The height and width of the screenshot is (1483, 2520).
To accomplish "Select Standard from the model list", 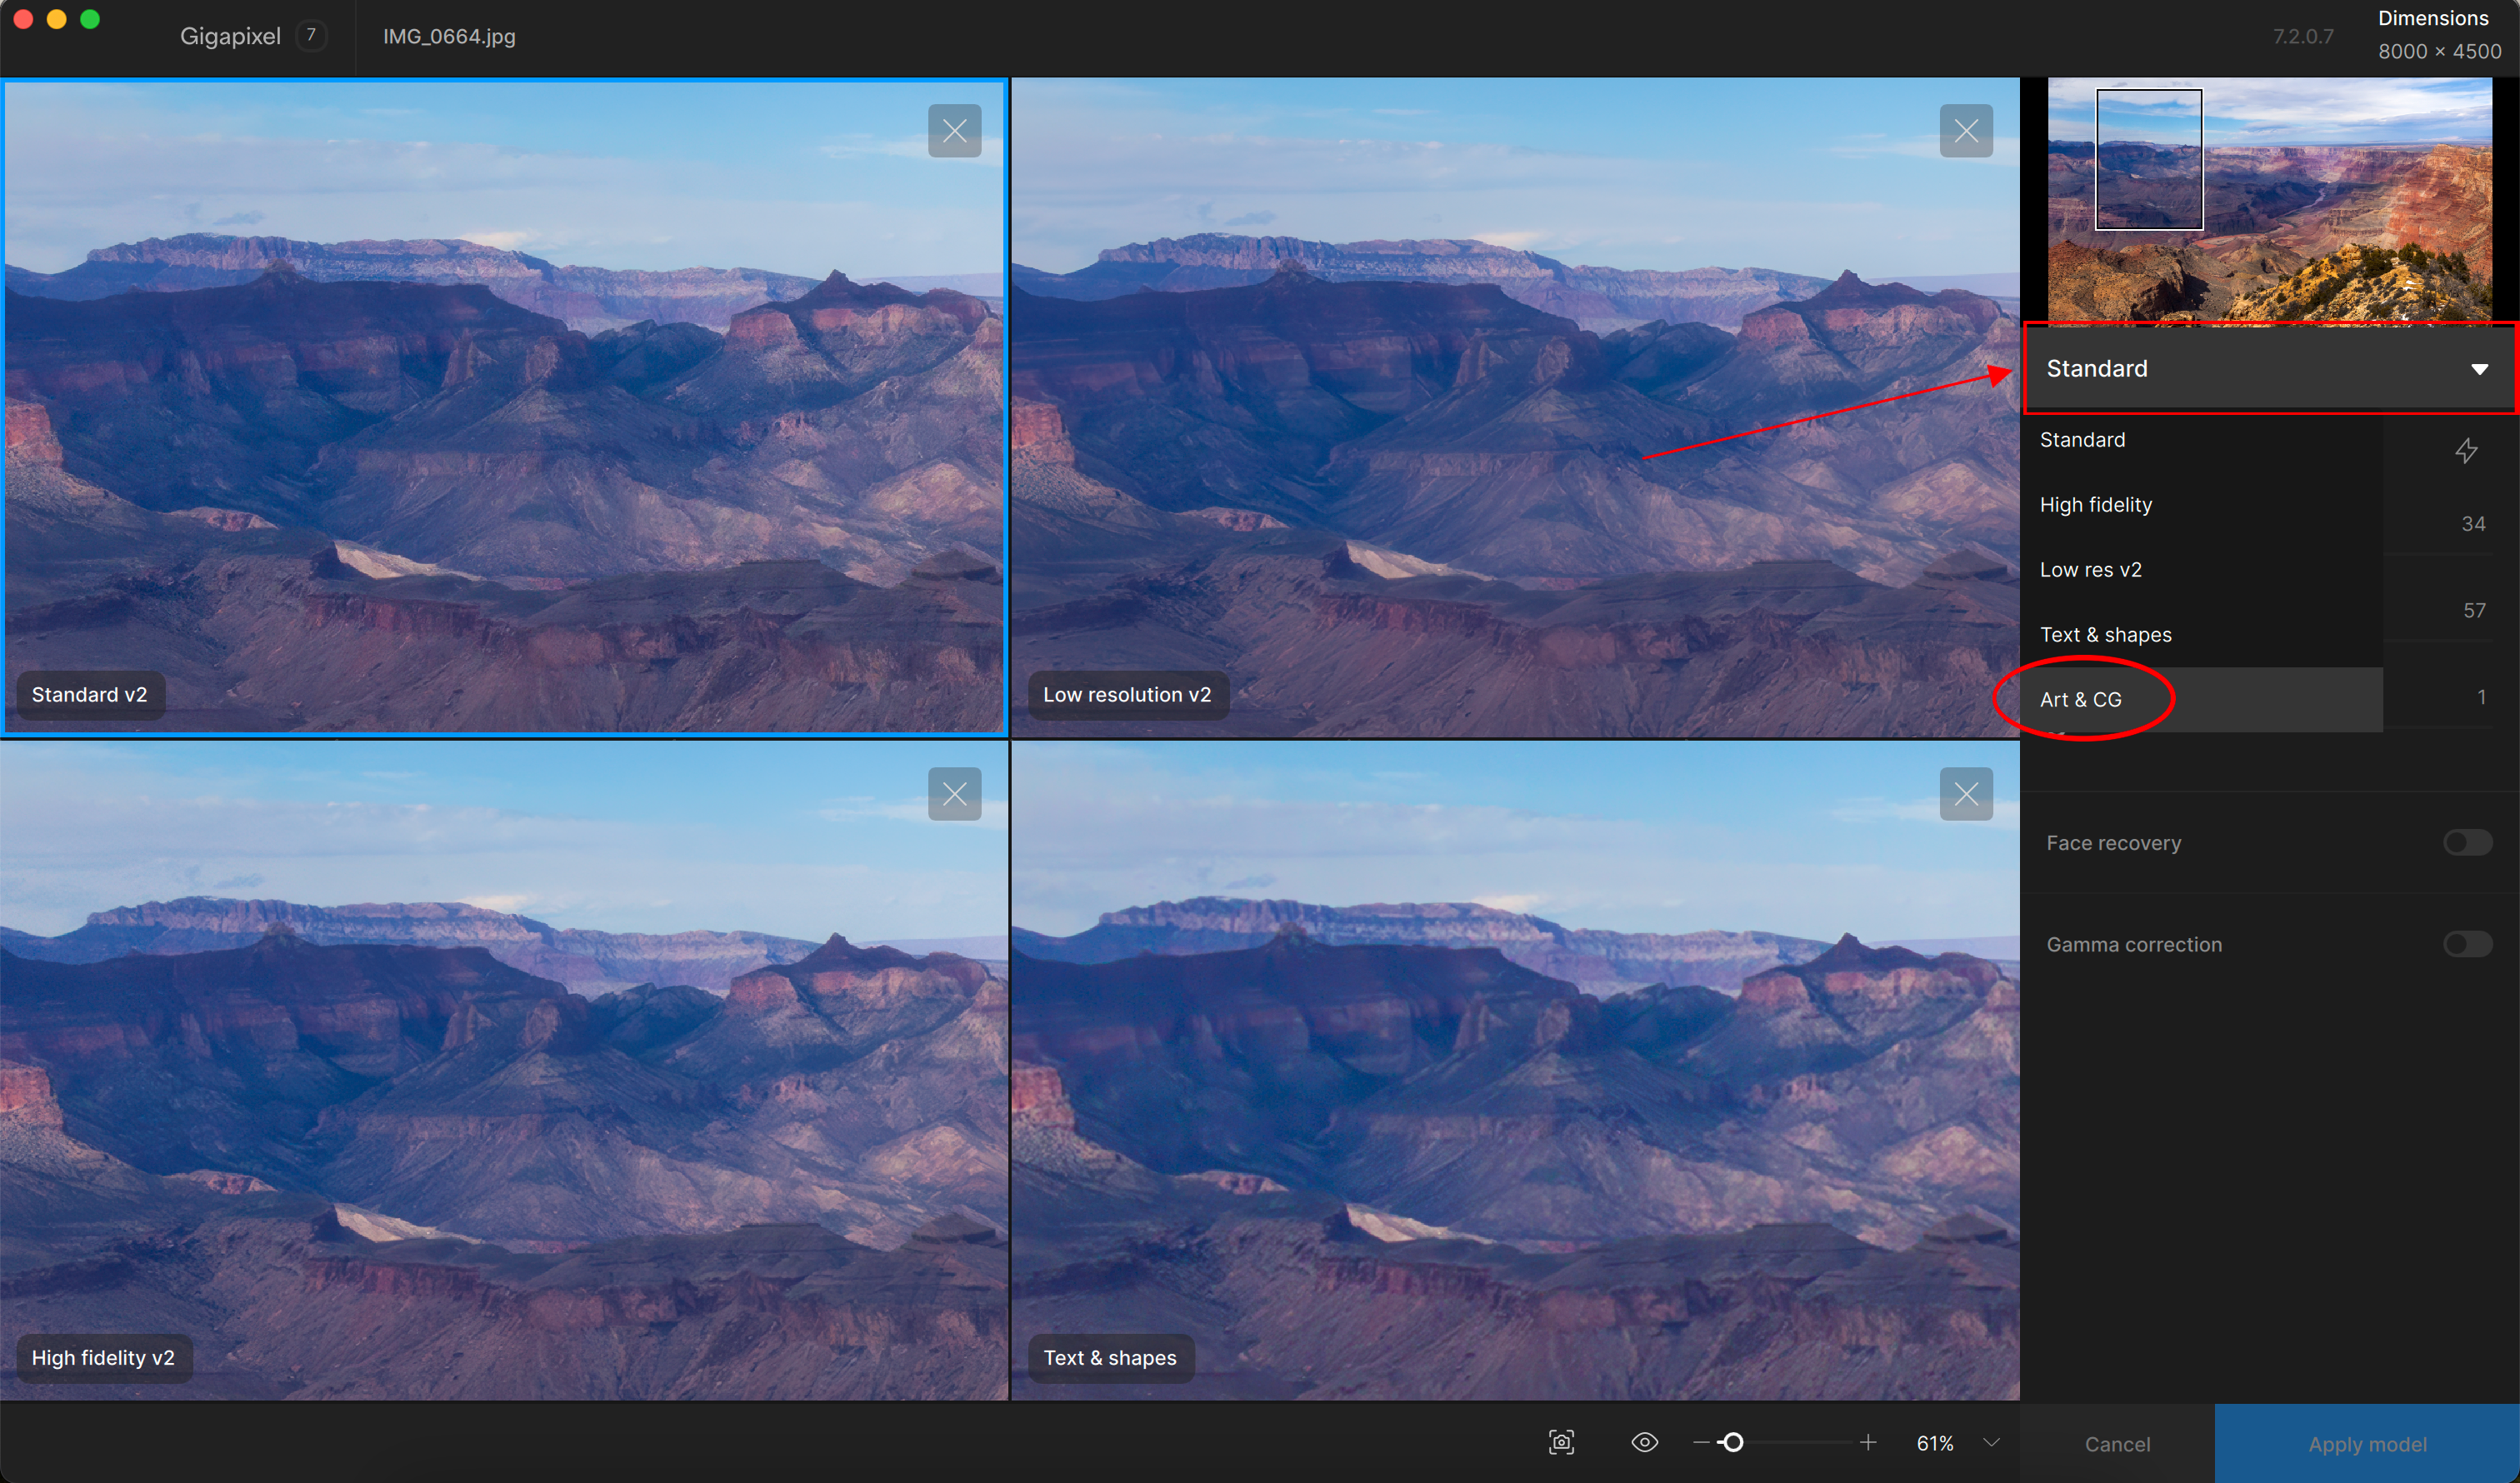I will pyautogui.click(x=2202, y=440).
